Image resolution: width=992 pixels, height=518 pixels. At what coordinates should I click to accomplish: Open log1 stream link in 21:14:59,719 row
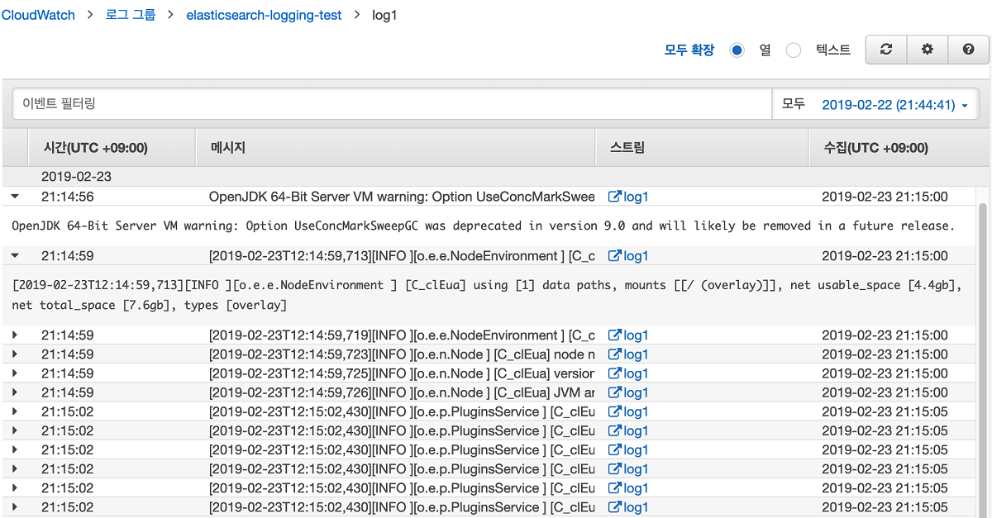click(628, 335)
